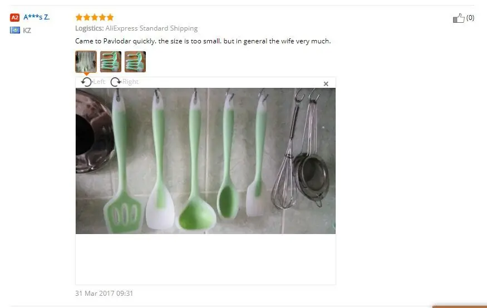This screenshot has height=308, width=487.
Task: Click the (0) helpful vote count
Action: point(470,18)
